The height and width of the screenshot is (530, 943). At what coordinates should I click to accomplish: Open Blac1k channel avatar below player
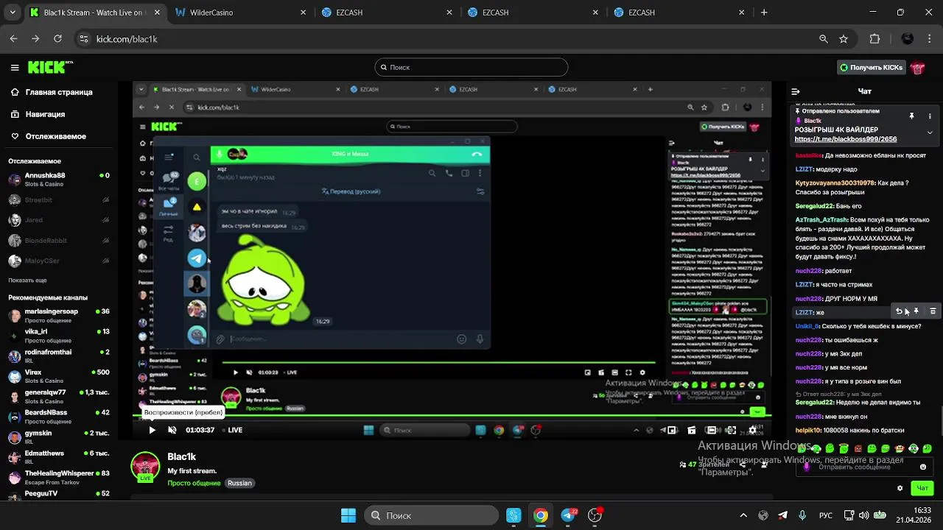coord(145,467)
